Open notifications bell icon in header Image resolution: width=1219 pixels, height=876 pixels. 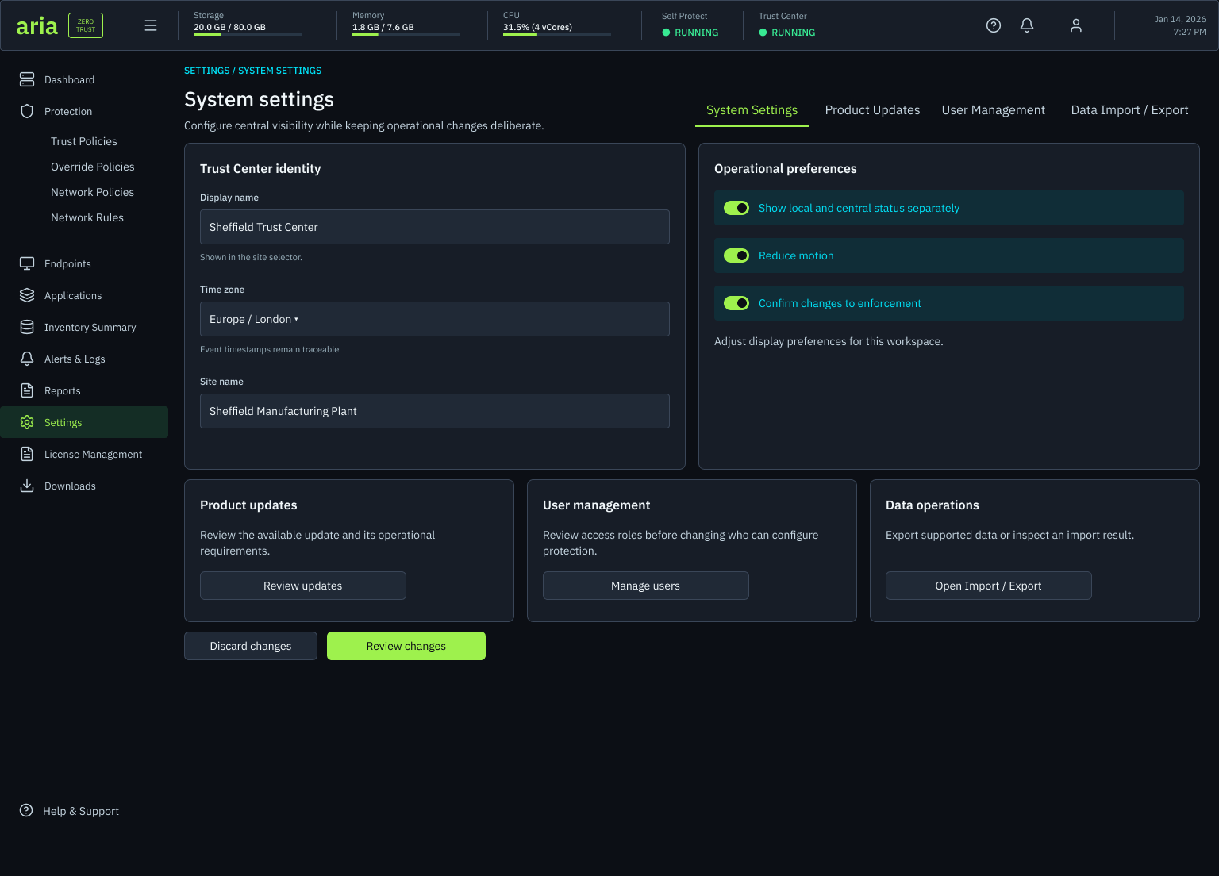(1027, 25)
